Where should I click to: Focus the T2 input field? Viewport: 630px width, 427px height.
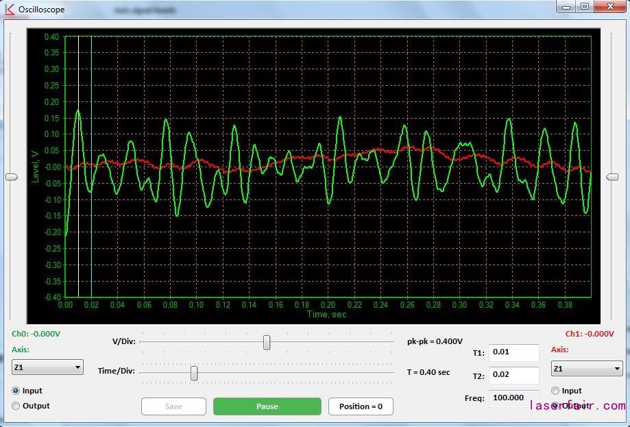click(x=513, y=376)
